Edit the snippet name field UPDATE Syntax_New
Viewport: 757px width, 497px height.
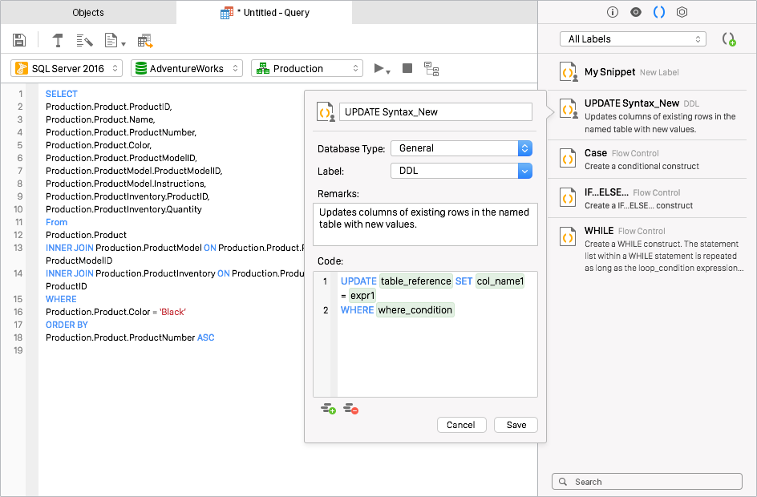[435, 112]
